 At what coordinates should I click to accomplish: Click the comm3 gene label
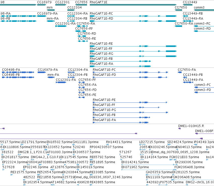click(x=199, y=7)
